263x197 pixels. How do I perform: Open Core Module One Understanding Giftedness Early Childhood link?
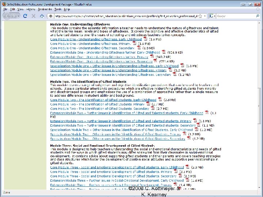96,39
